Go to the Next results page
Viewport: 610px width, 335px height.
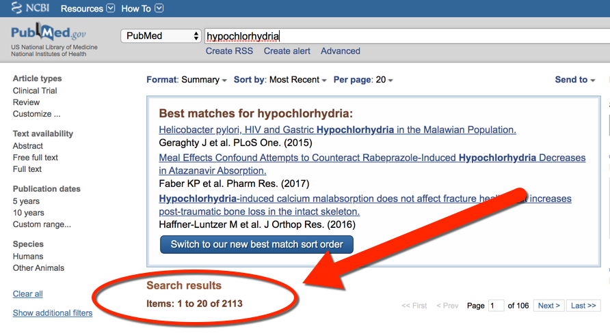(x=549, y=306)
